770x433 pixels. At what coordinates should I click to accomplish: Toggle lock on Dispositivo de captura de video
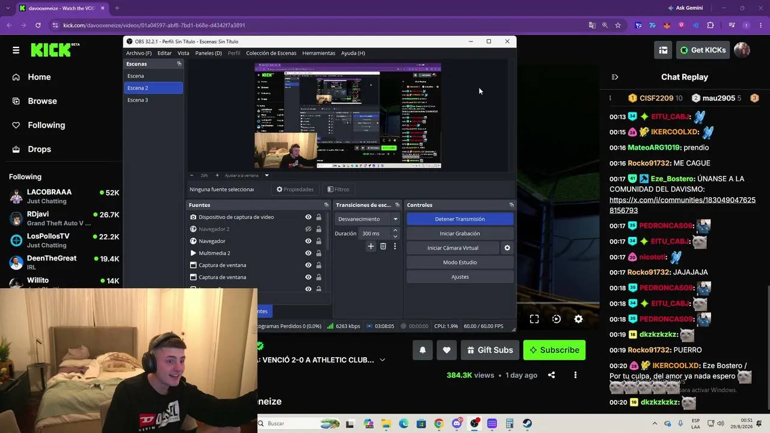pos(318,217)
